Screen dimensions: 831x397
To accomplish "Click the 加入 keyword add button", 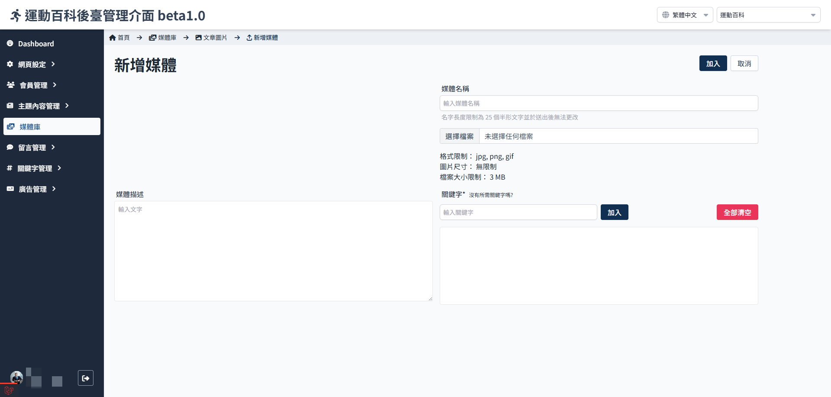I will 615,212.
